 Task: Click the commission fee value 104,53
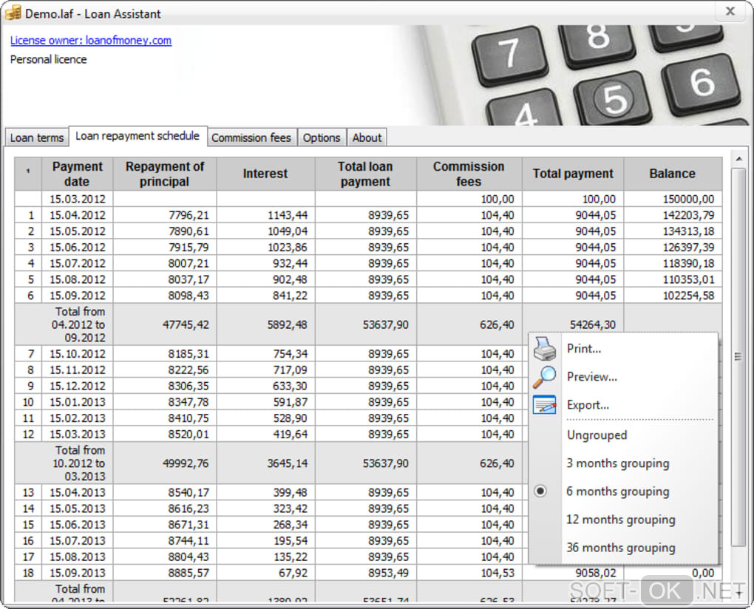(497, 573)
